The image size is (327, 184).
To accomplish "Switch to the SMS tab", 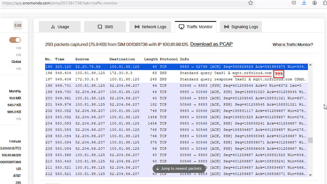I will [x=105, y=27].
